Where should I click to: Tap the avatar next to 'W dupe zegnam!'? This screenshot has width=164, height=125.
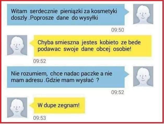(17, 108)
